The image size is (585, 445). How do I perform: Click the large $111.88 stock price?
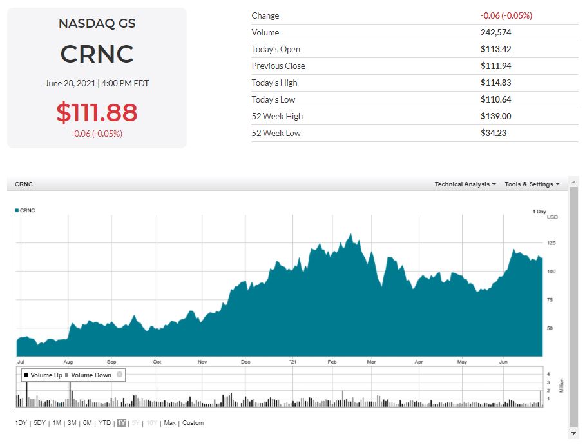click(97, 112)
